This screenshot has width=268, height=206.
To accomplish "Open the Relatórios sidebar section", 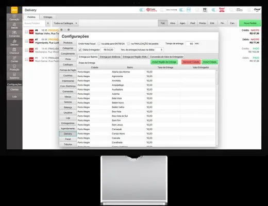I will click(14, 76).
